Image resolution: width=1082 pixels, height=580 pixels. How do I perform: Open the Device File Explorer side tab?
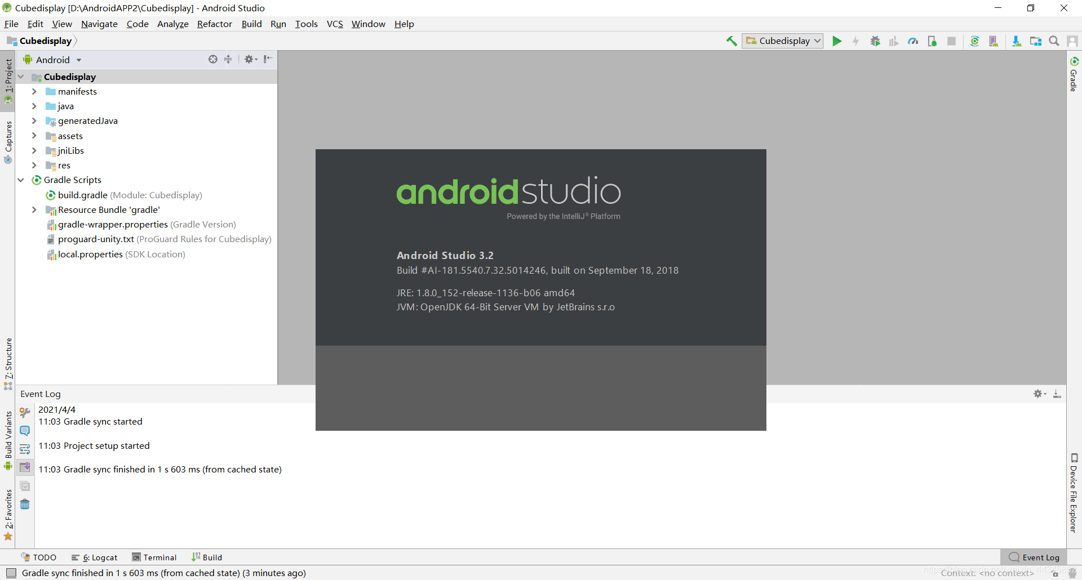point(1074,493)
